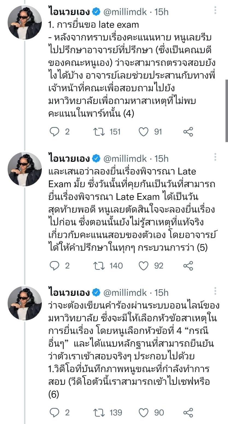228x424 pixels.
Task: Open more options menu on first tweet
Action: pos(215,10)
